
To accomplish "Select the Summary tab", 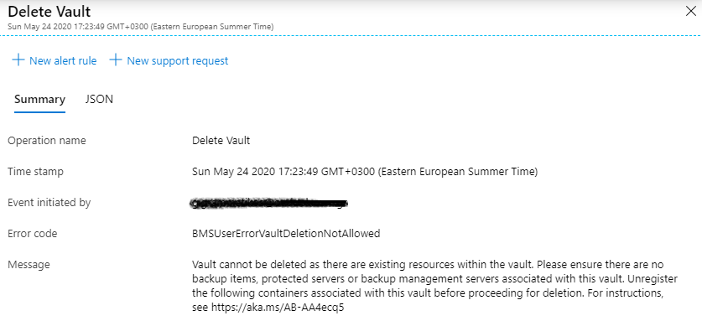I will coord(40,100).
